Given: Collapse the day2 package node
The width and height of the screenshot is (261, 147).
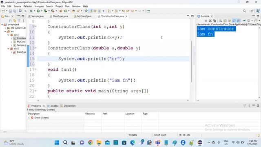Looking at the screenshot, I should (8, 49).
